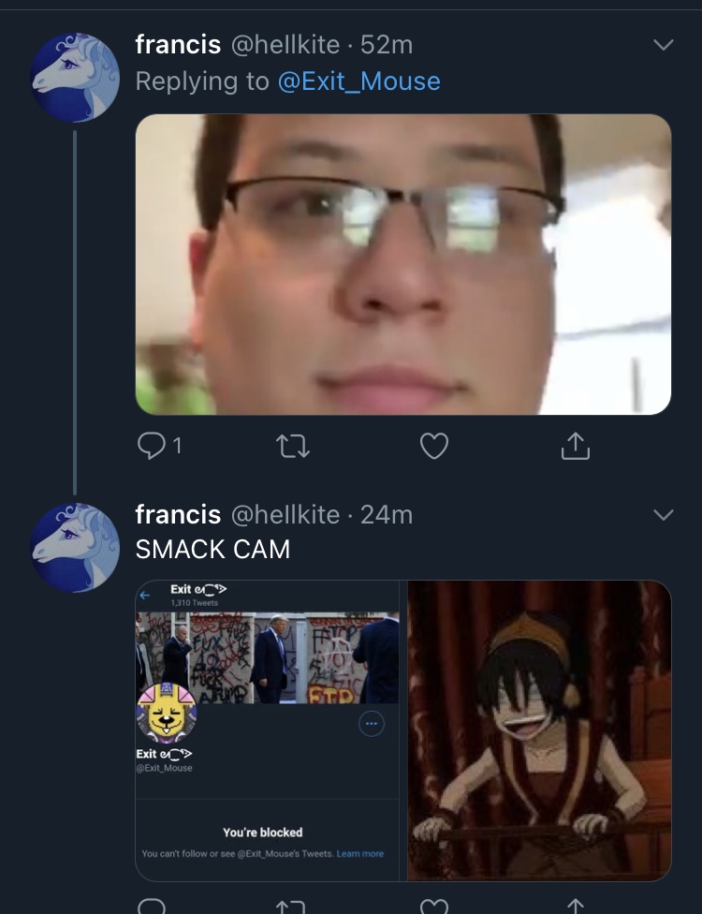Reply to the first francis tweet

point(151,446)
